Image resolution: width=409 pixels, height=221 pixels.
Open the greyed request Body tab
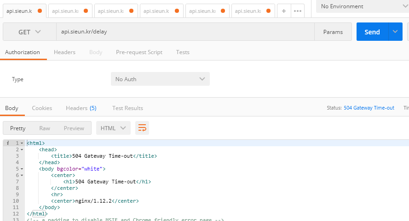click(x=96, y=52)
